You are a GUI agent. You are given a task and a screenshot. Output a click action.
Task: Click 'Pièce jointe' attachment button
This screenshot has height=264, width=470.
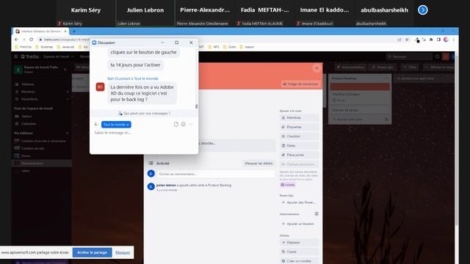(299, 155)
